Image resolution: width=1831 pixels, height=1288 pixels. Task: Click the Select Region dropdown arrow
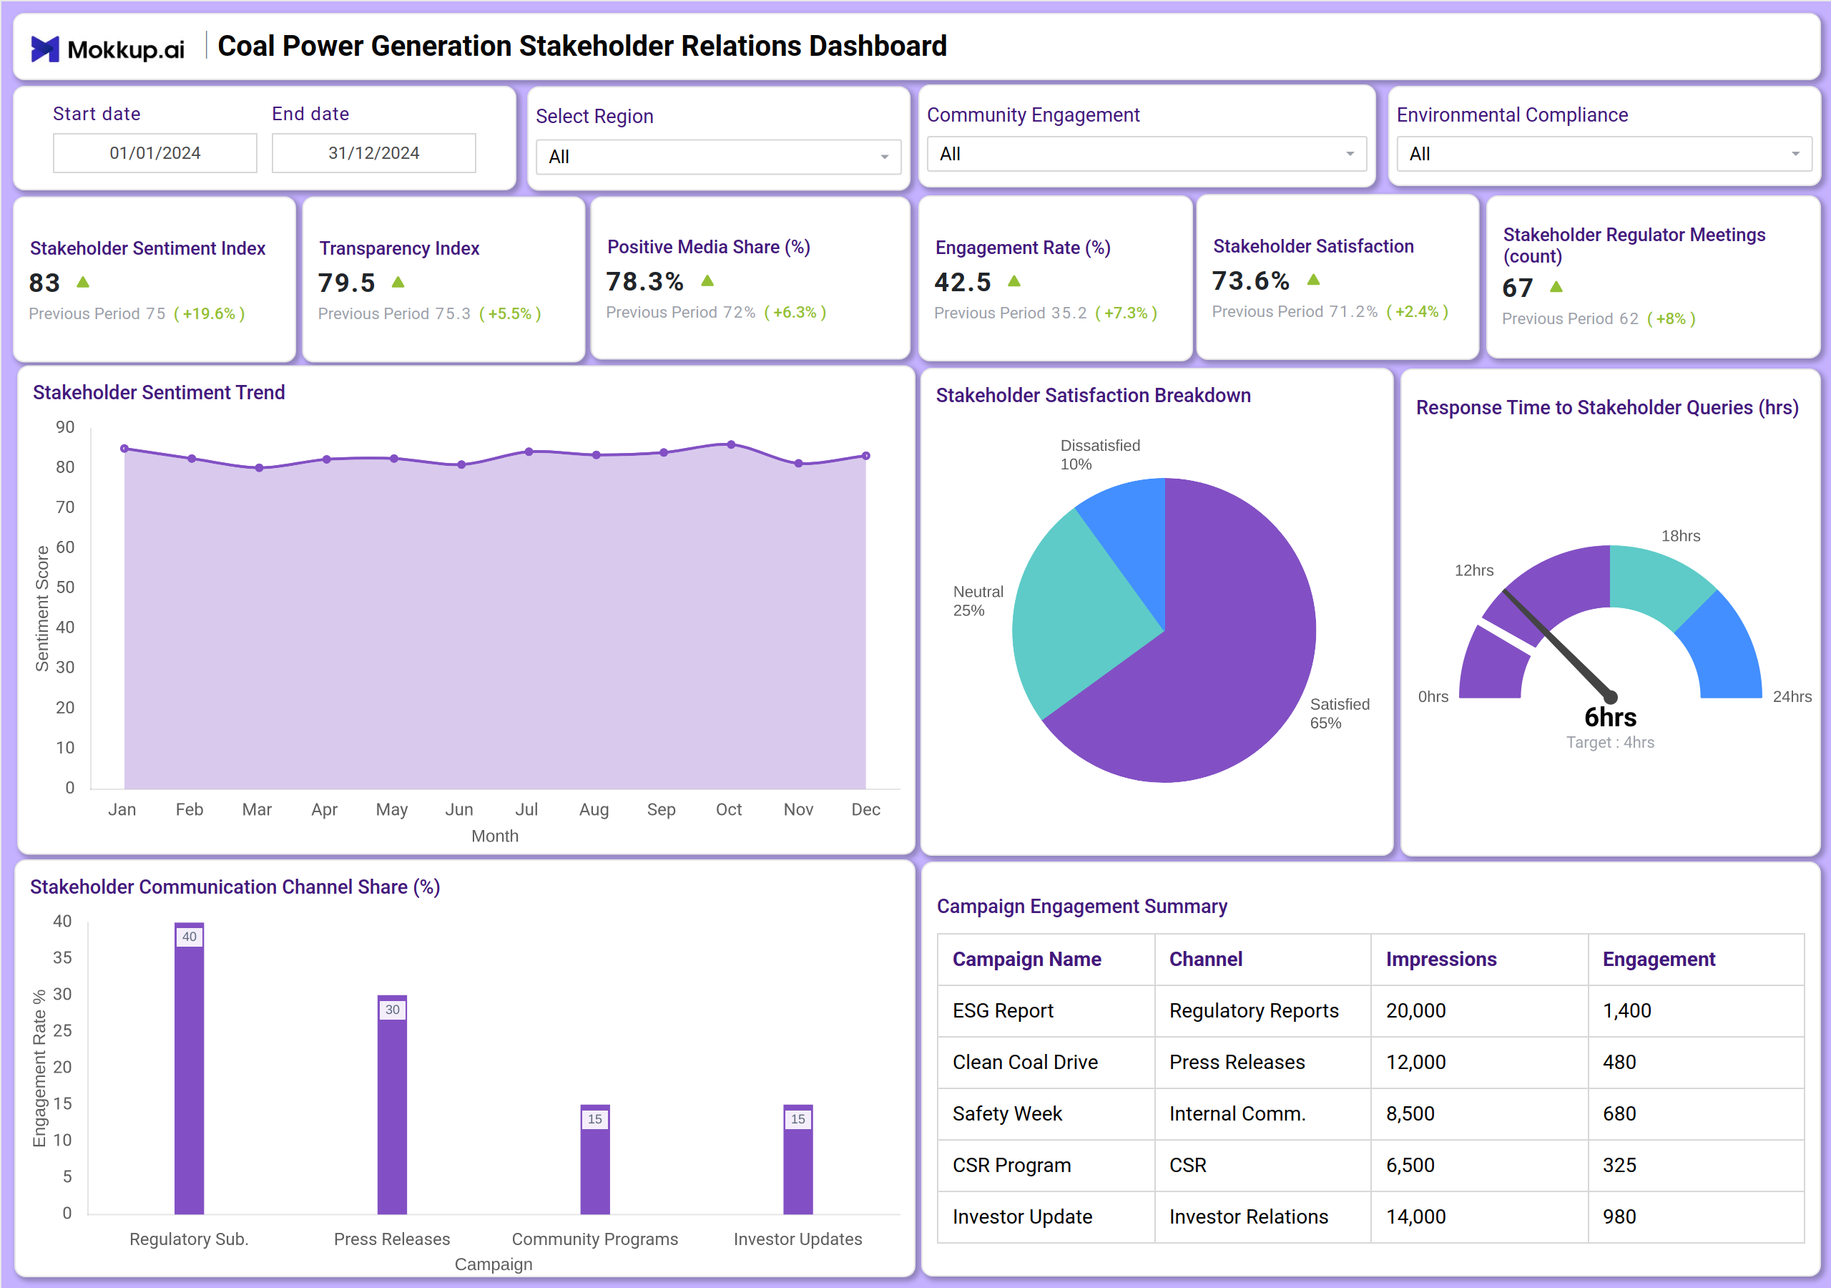click(885, 157)
